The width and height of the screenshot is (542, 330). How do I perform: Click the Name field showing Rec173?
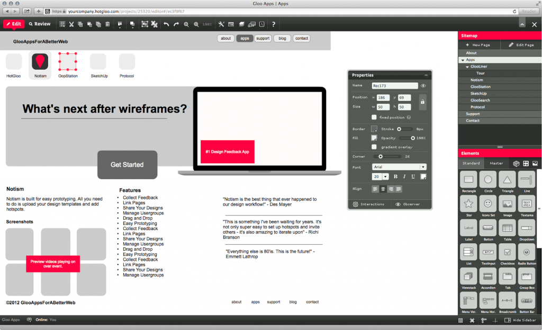coord(394,85)
